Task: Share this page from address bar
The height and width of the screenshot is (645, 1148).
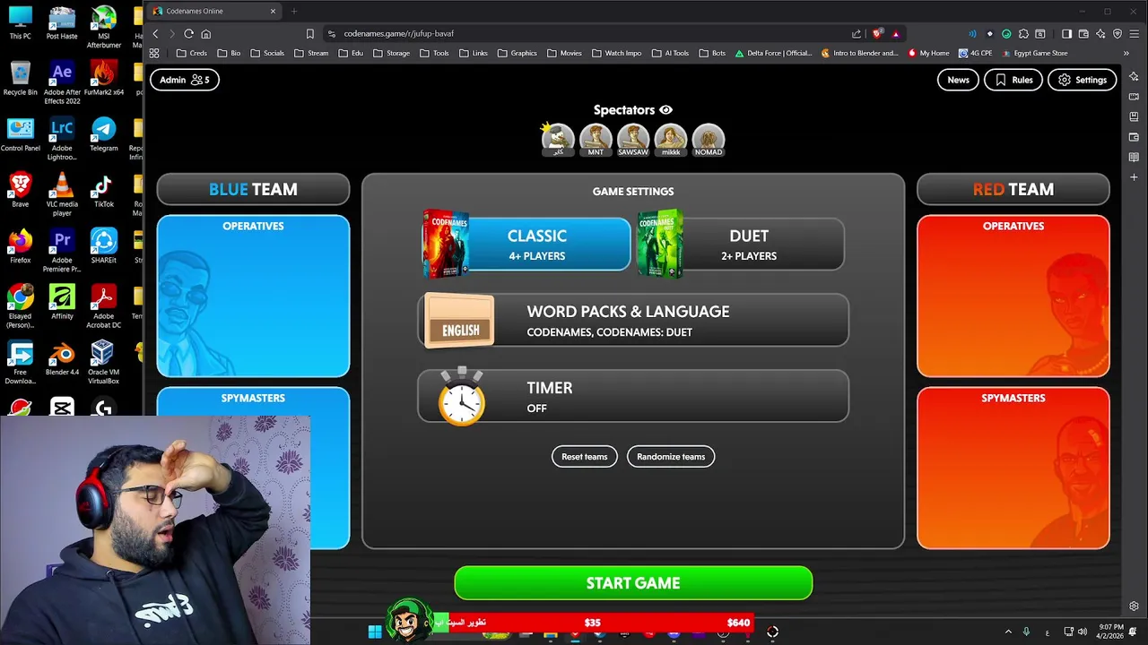Action: click(x=857, y=34)
